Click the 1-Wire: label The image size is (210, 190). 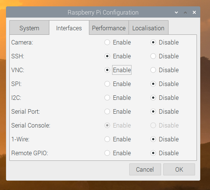point(20,139)
